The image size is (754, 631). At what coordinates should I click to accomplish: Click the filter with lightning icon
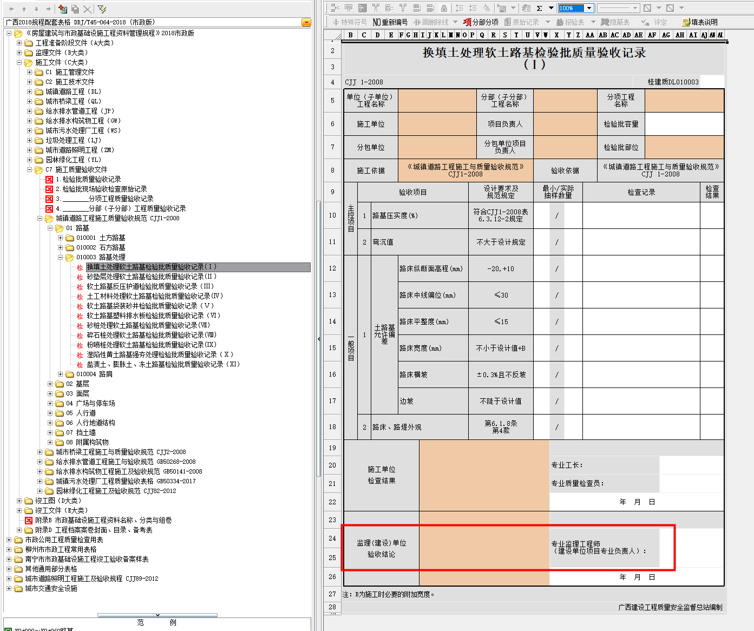(x=102, y=9)
